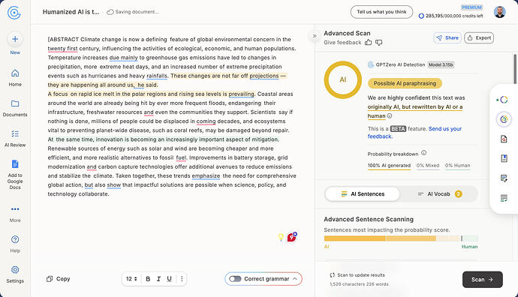Viewport: 518px width, 297px height.
Task: Select the 0% Human breakdown
Action: (457, 166)
